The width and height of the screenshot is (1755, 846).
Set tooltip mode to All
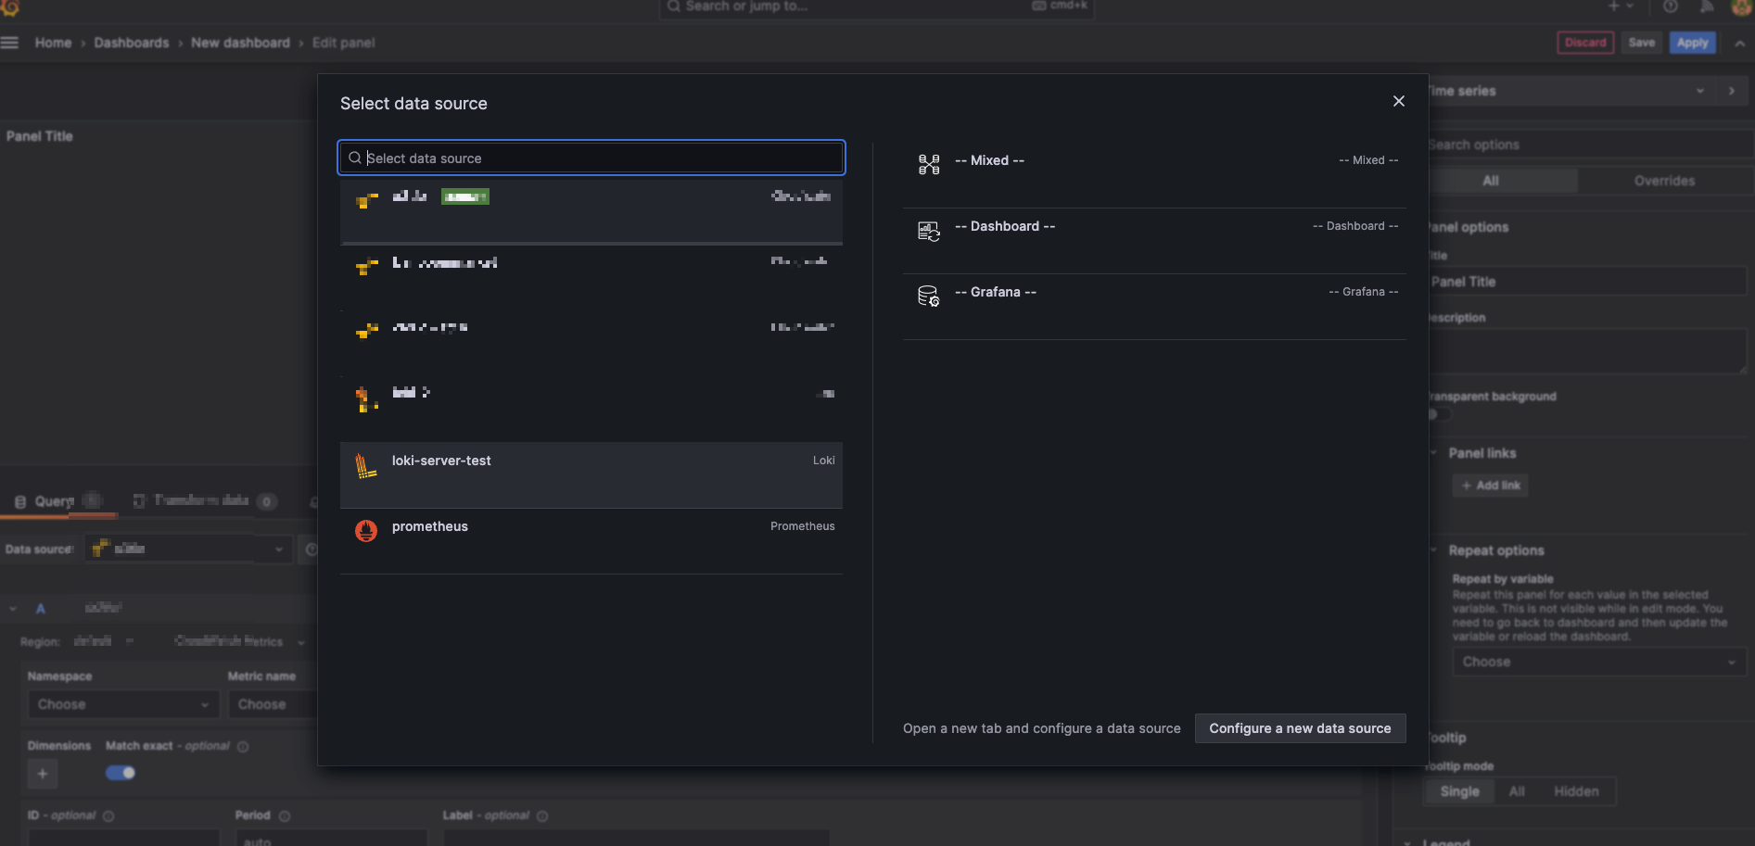pyautogui.click(x=1517, y=791)
